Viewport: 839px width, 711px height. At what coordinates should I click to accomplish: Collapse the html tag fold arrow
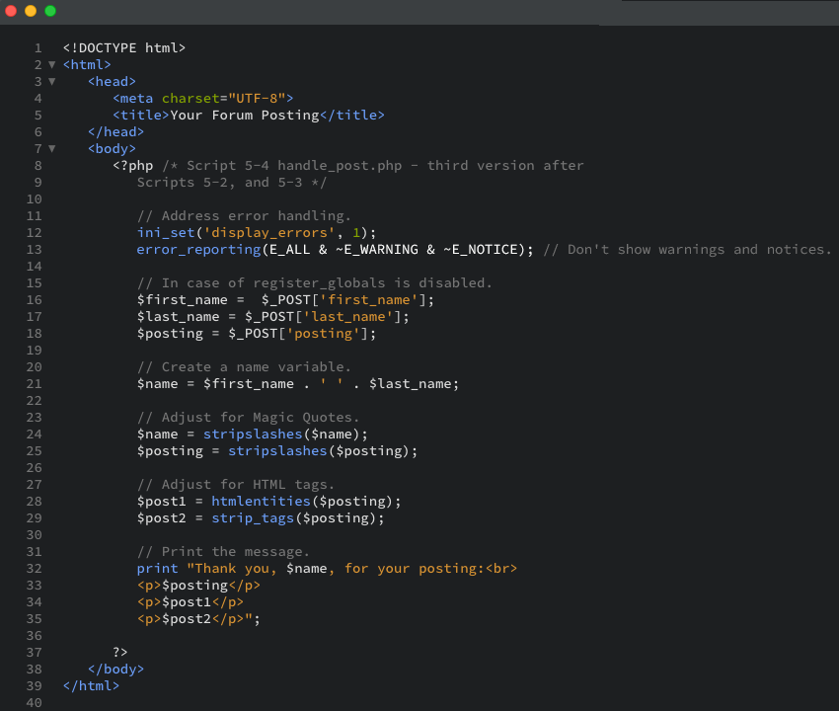click(52, 65)
